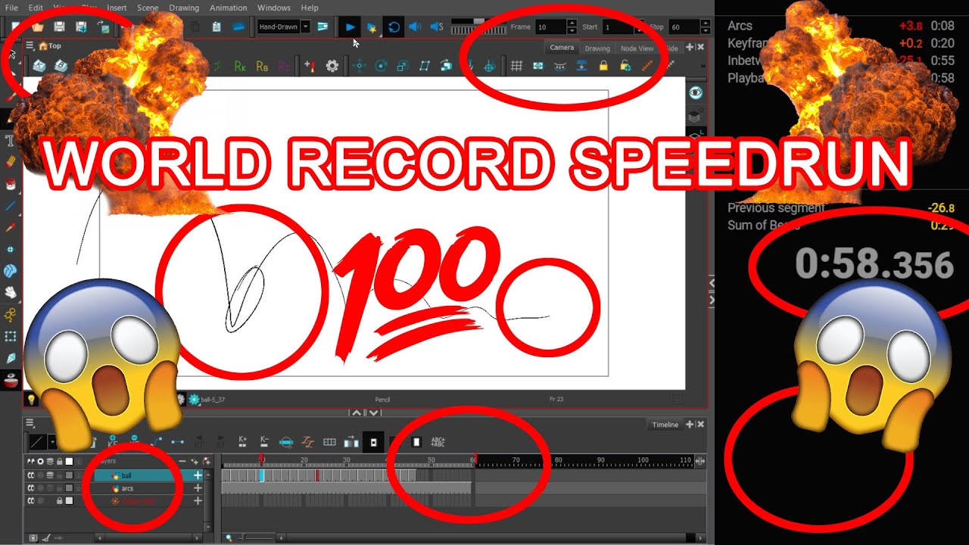Open the File menu
Image resolution: width=969 pixels, height=545 pixels.
[x=11, y=8]
